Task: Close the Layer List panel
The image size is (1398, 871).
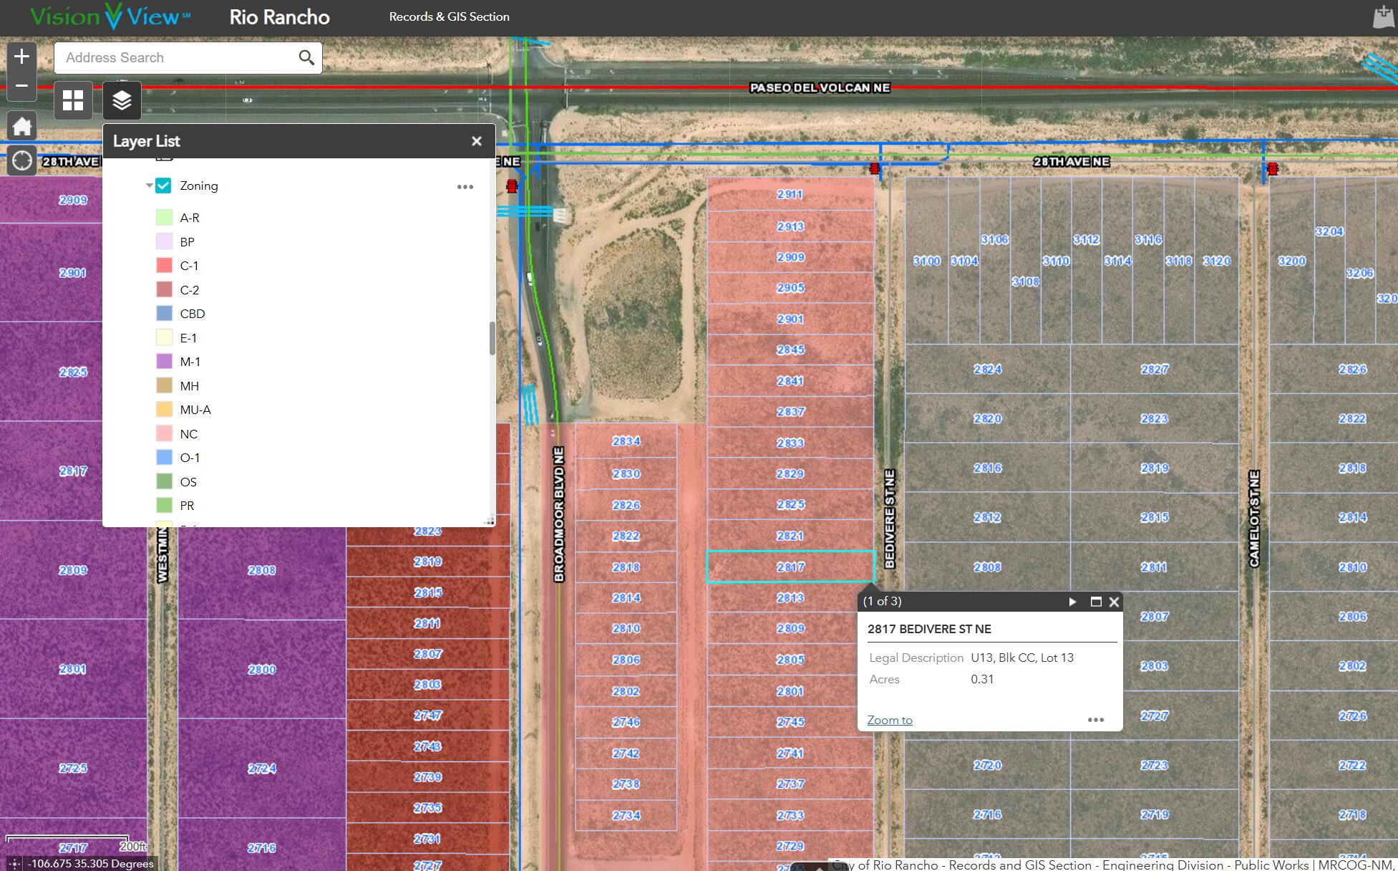Action: pos(477,141)
